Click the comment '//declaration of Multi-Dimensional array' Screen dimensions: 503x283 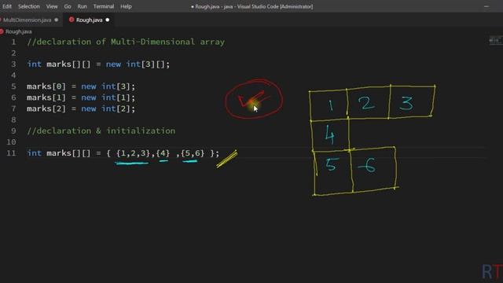[x=126, y=42]
